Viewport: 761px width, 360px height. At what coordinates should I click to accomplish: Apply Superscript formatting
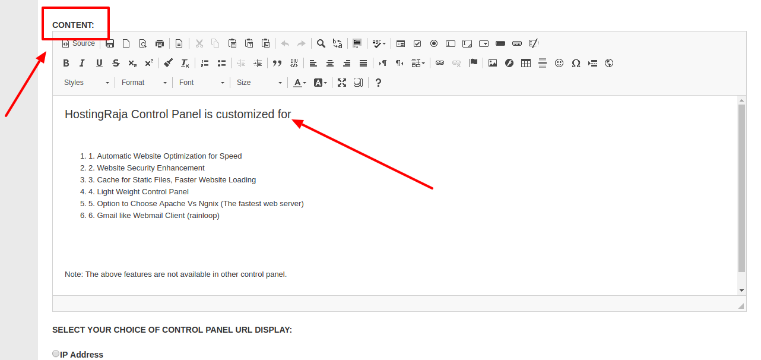click(149, 63)
